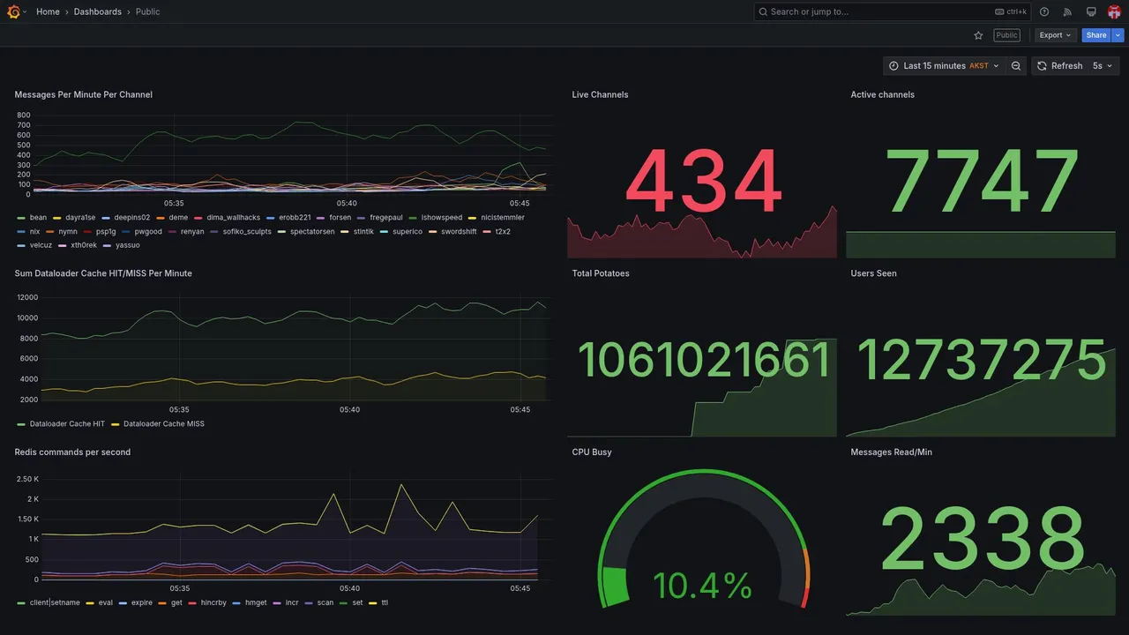
Task: Open the help question mark icon
Action: coord(1044,11)
